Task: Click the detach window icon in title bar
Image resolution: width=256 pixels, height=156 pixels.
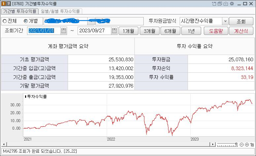Action: point(214,4)
